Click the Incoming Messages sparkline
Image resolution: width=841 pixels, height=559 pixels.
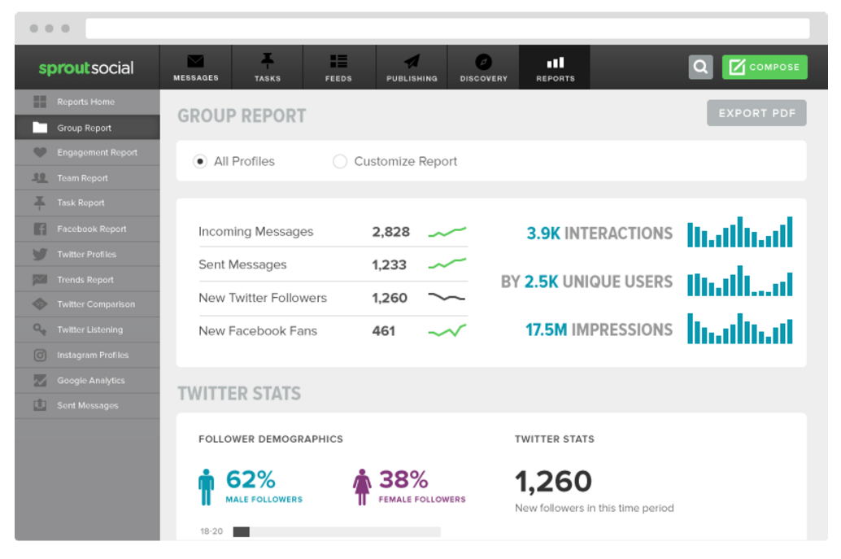[x=447, y=232]
